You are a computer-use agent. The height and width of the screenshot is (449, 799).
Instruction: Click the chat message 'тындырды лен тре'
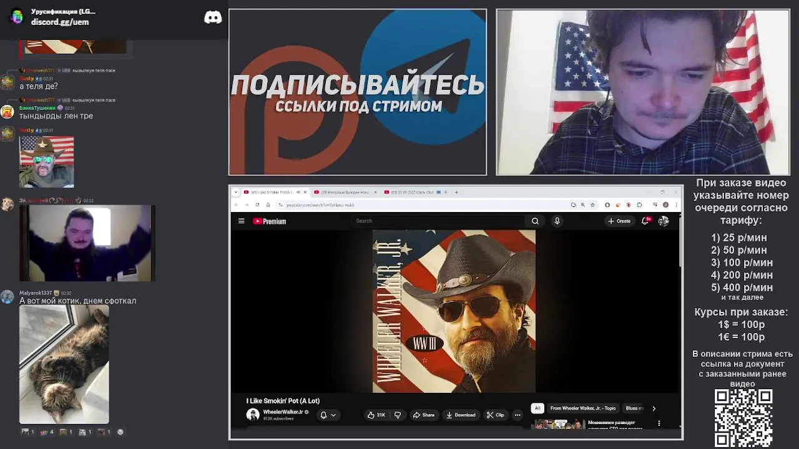(56, 115)
